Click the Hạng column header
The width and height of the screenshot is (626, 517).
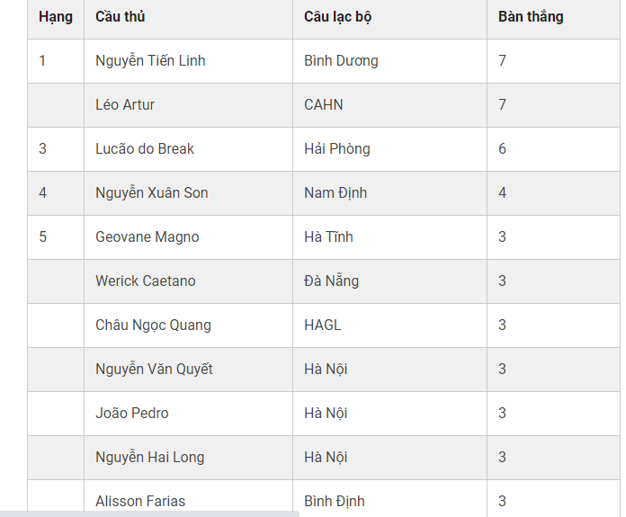pyautogui.click(x=56, y=17)
